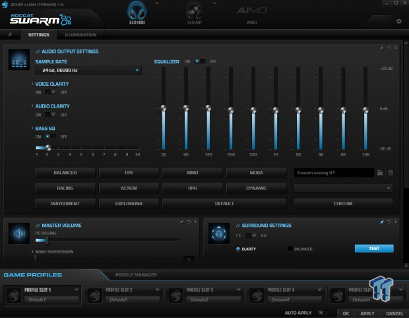Viewport: 409px width, 318px height.
Task: Select the ELO AIR headset device icon
Action: 195,11
